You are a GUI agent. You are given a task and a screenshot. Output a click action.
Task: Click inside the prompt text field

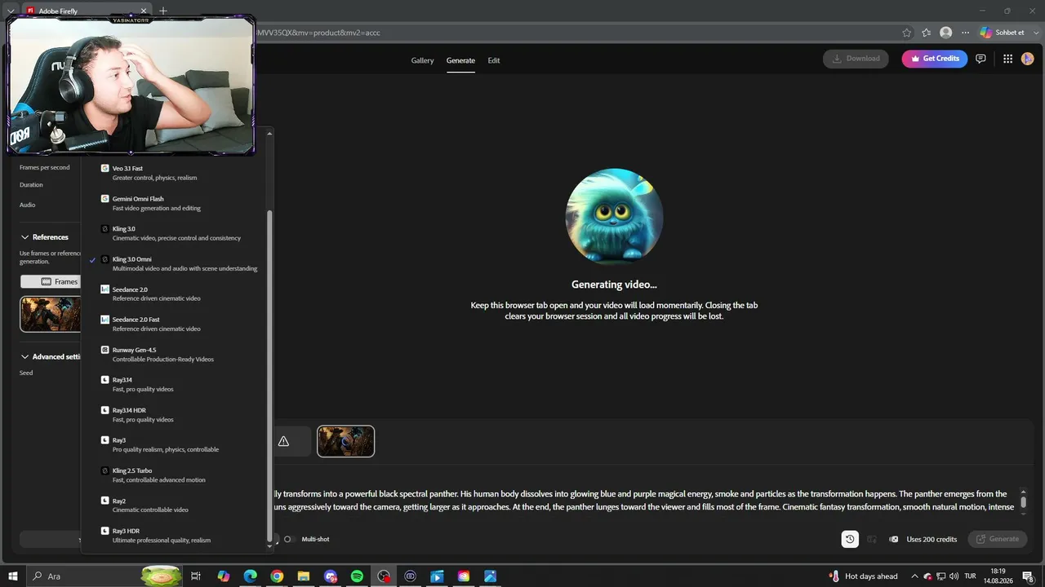point(645,501)
